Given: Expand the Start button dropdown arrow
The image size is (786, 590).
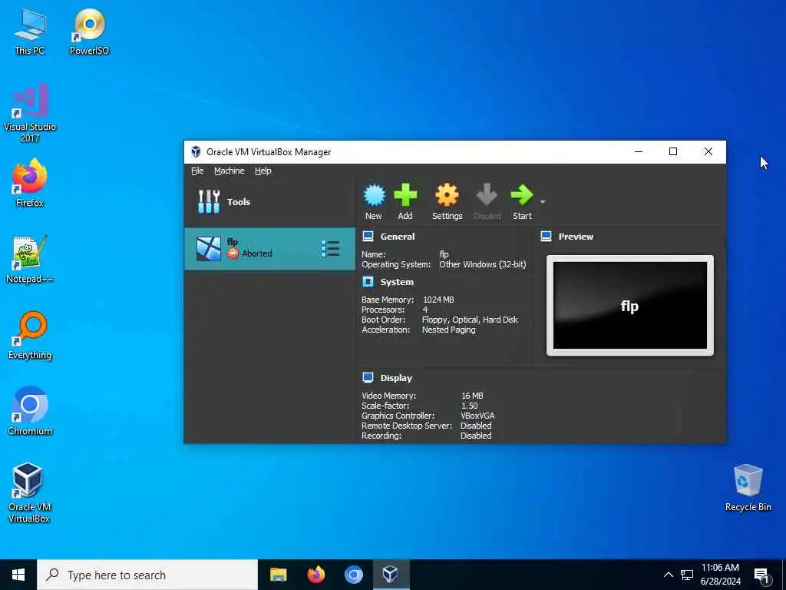Looking at the screenshot, I should point(543,202).
